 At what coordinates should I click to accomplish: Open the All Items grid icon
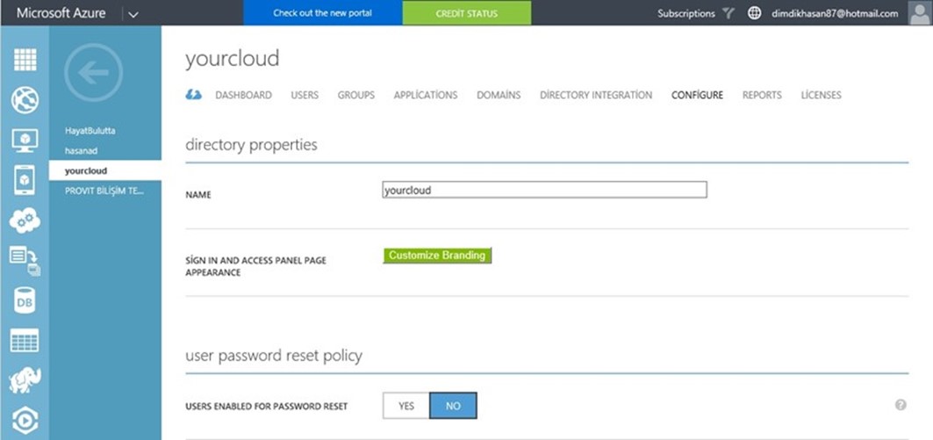pos(25,60)
